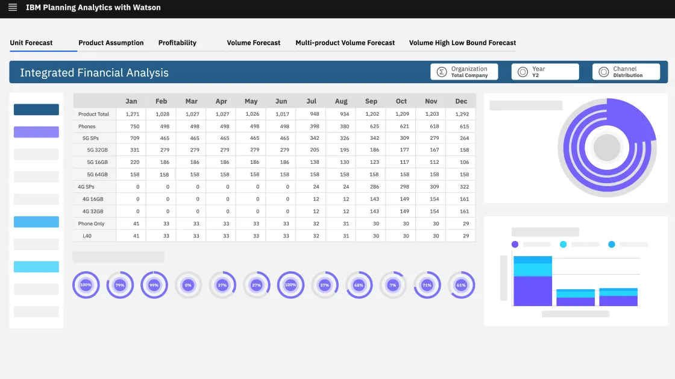Select the Jun column header
675x379 pixels.
[281, 101]
